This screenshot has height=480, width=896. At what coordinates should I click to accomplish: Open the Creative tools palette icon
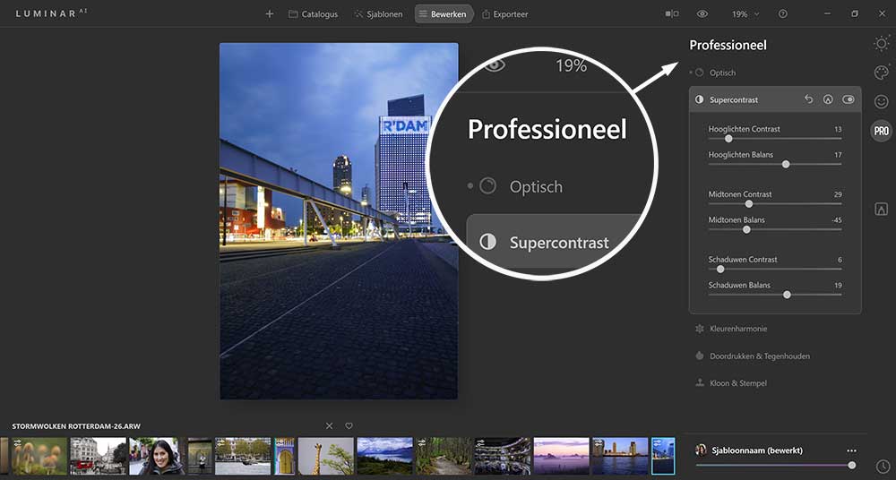pyautogui.click(x=882, y=73)
